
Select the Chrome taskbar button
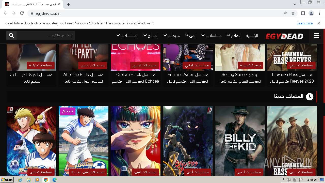click(46, 180)
